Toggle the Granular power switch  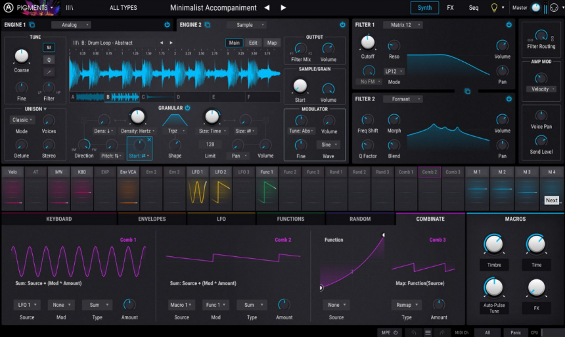click(x=187, y=108)
